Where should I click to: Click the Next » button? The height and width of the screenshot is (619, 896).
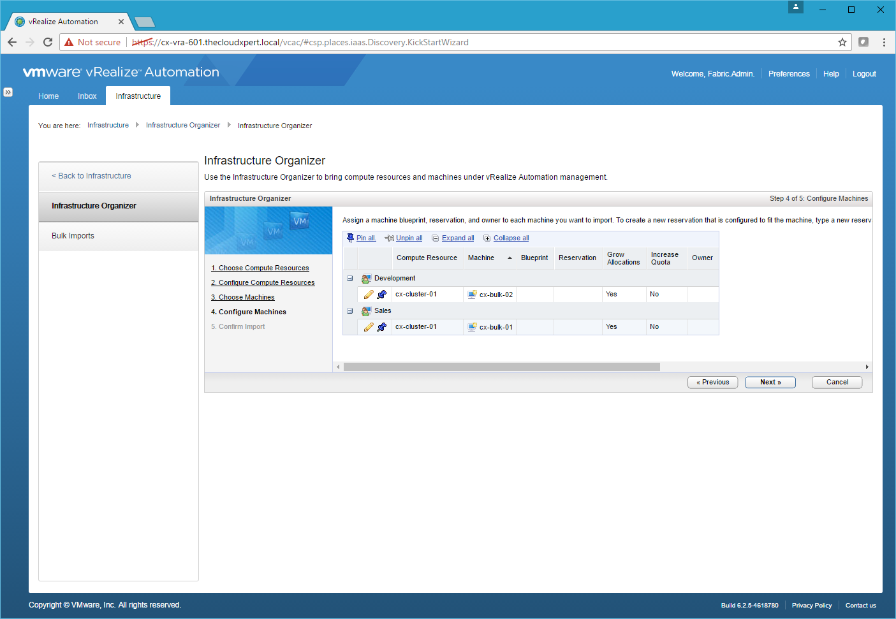pos(770,382)
